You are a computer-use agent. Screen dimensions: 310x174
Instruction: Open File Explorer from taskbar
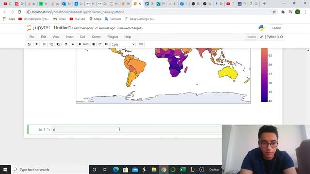pyautogui.click(x=154, y=170)
